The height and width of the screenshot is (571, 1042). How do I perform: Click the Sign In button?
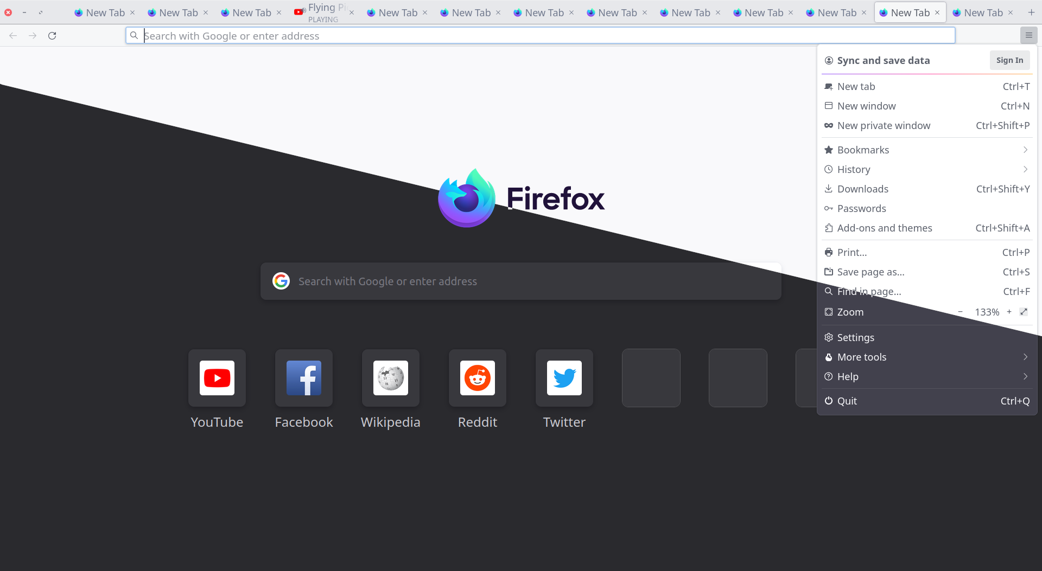click(x=1009, y=60)
